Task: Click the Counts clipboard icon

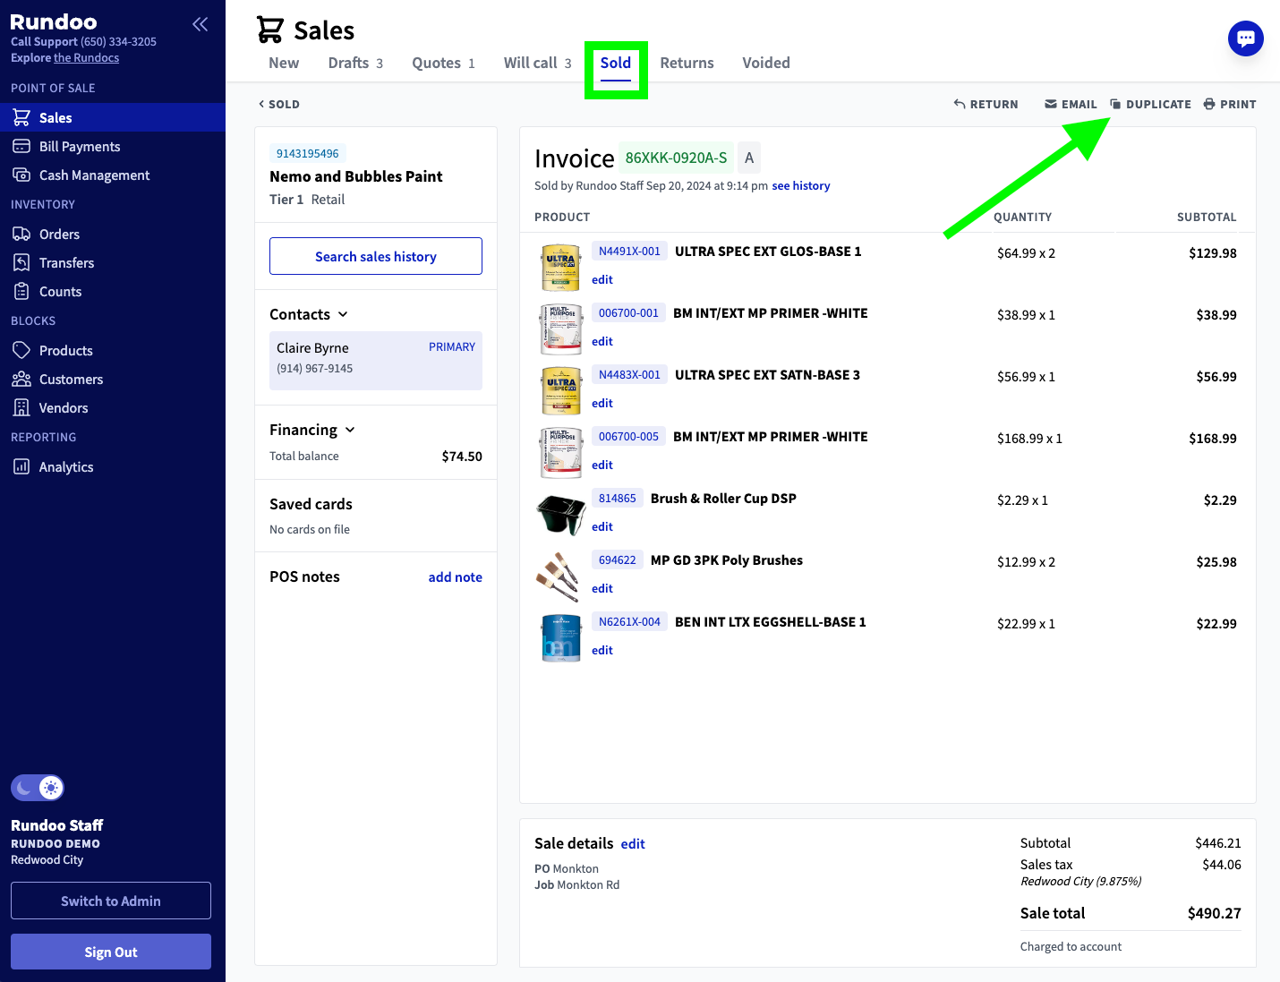Action: [21, 291]
